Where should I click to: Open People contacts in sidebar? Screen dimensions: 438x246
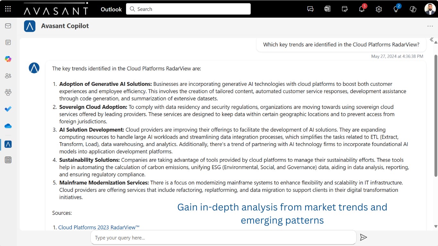(x=8, y=76)
